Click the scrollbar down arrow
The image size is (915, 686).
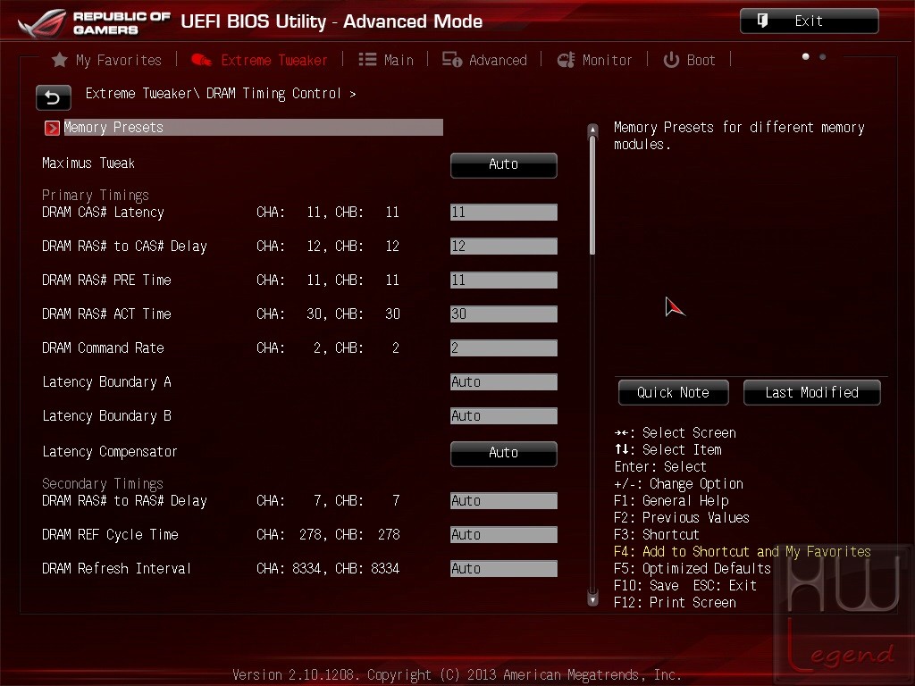click(592, 599)
